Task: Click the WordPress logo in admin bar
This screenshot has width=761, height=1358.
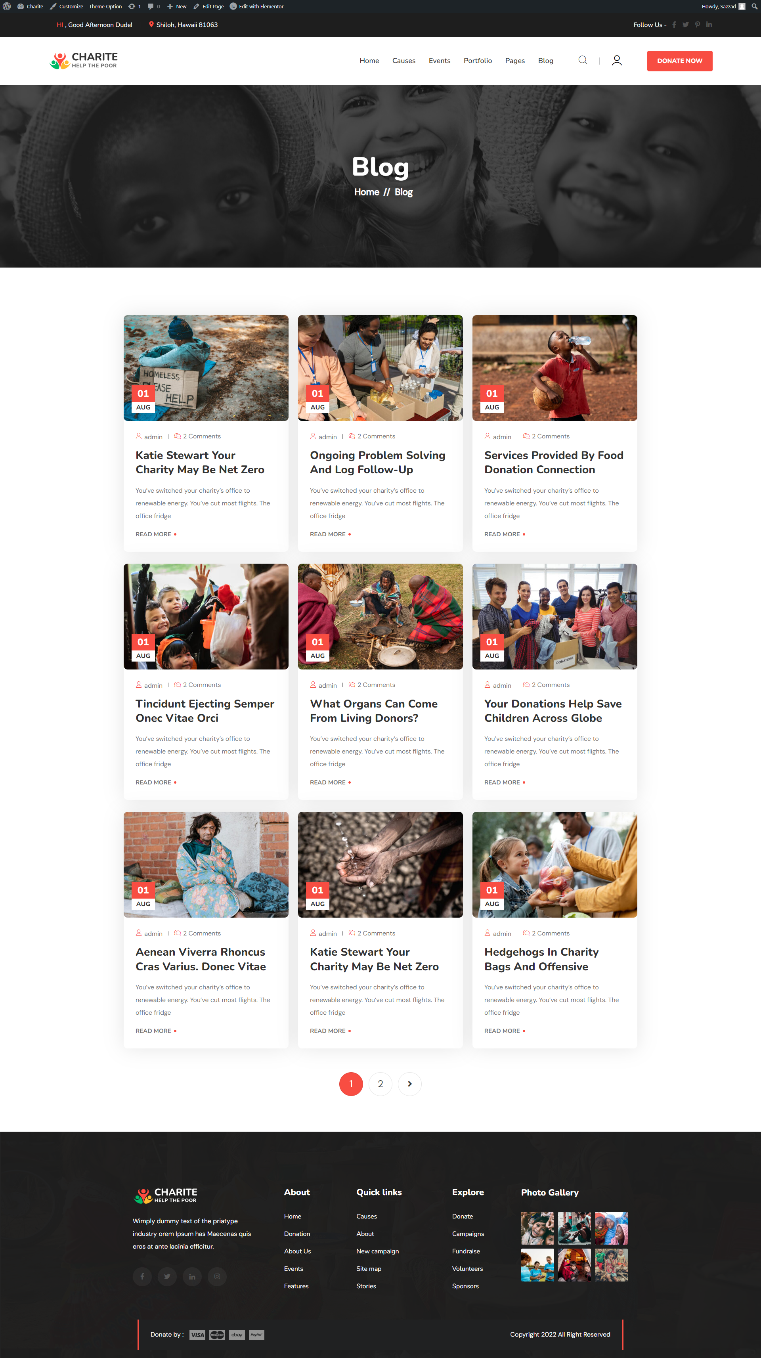Action: click(7, 6)
